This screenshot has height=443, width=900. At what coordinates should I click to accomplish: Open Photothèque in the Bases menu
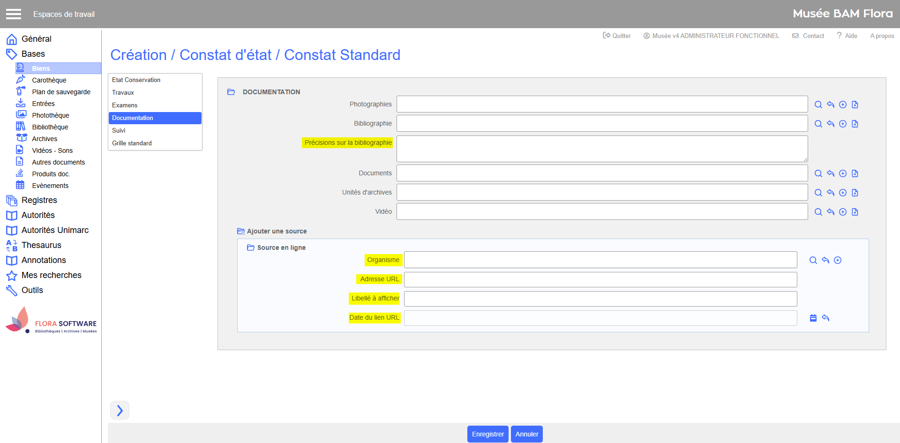click(x=50, y=115)
